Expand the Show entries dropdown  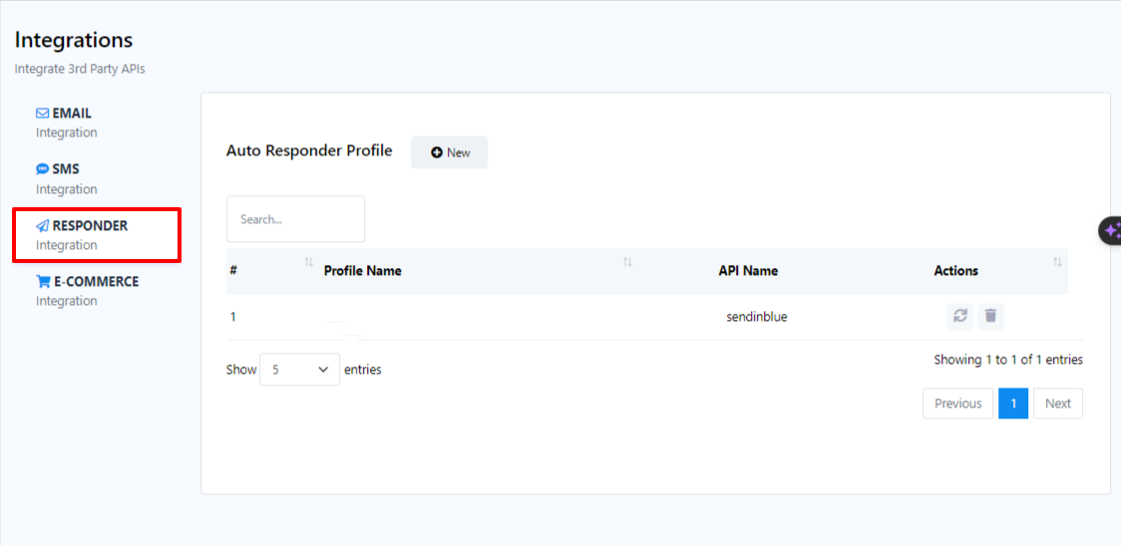pos(299,370)
